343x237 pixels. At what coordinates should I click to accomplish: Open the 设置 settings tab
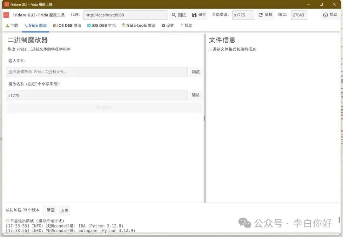tap(168, 25)
